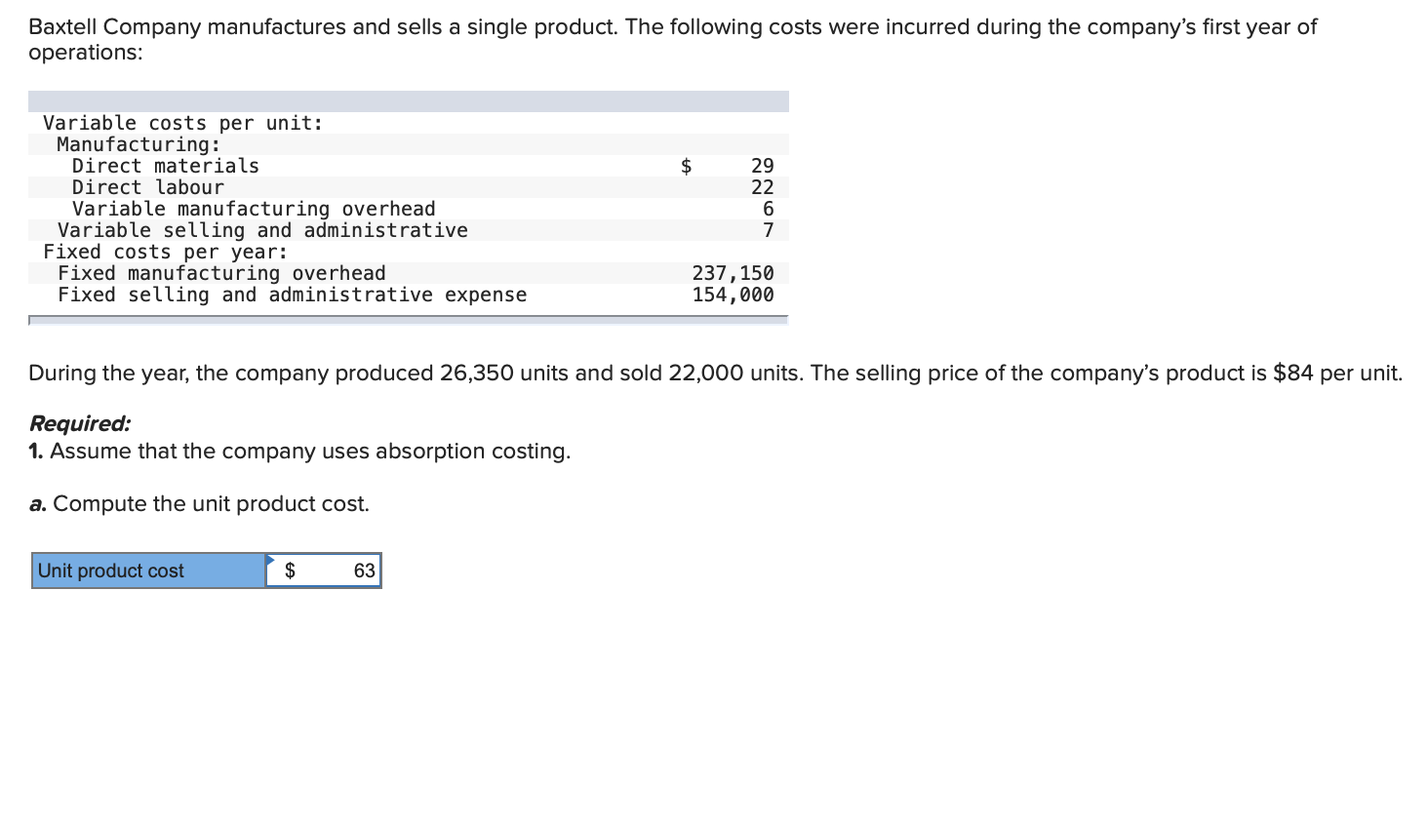Click the Direct labour value 22
The width and height of the screenshot is (1428, 827).
click(x=762, y=187)
